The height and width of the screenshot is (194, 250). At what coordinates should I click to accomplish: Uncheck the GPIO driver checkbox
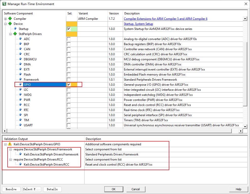tap(69, 85)
